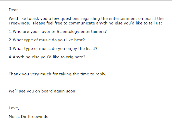This screenshot has width=172, height=122.
Task: Click the word "entertainment" in first paragraph
Action: click(x=123, y=19)
